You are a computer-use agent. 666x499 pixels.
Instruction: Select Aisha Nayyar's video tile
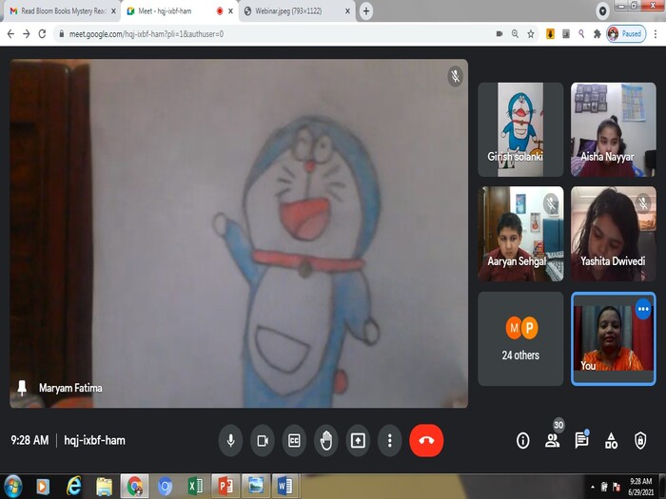(614, 129)
